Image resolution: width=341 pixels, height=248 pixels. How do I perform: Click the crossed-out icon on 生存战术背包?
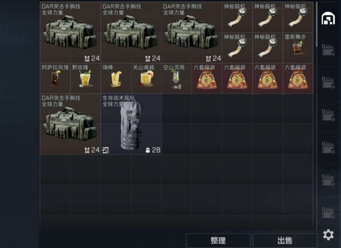click(105, 150)
